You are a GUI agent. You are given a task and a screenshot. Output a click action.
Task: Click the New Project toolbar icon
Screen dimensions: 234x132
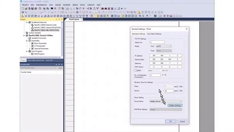click(x=23, y=9)
